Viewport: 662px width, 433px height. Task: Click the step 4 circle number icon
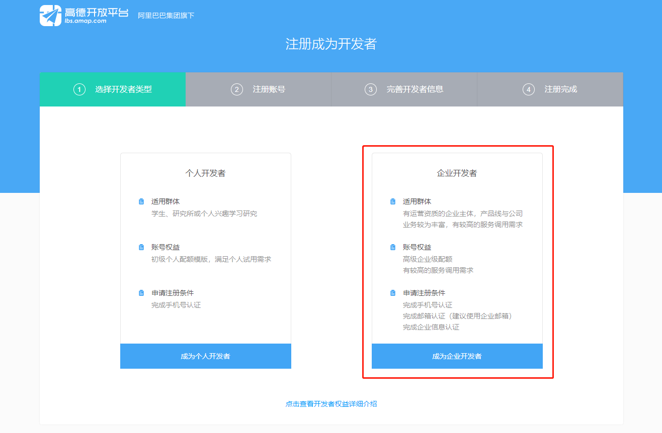[529, 89]
